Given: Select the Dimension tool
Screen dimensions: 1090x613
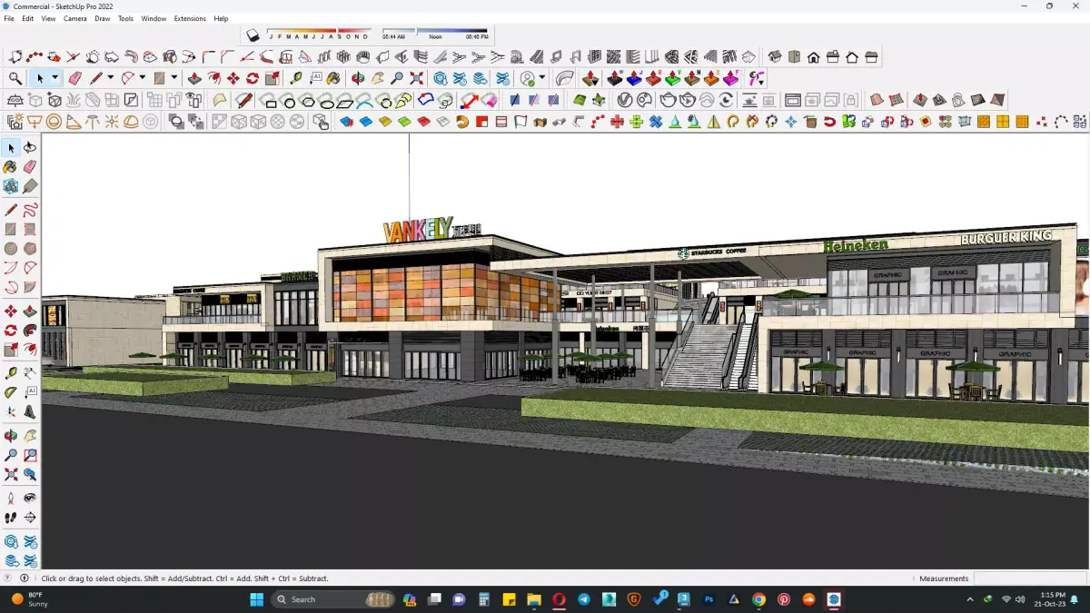Looking at the screenshot, I should 30,373.
